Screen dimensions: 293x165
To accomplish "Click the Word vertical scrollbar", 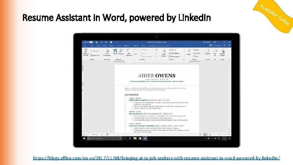I will tap(229, 98).
